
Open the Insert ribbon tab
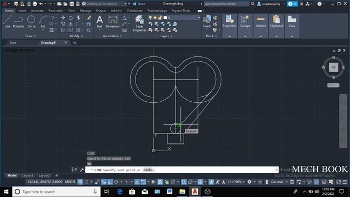pyautogui.click(x=22, y=10)
